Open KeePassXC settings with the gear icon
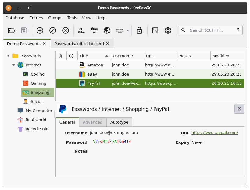 [168, 30]
